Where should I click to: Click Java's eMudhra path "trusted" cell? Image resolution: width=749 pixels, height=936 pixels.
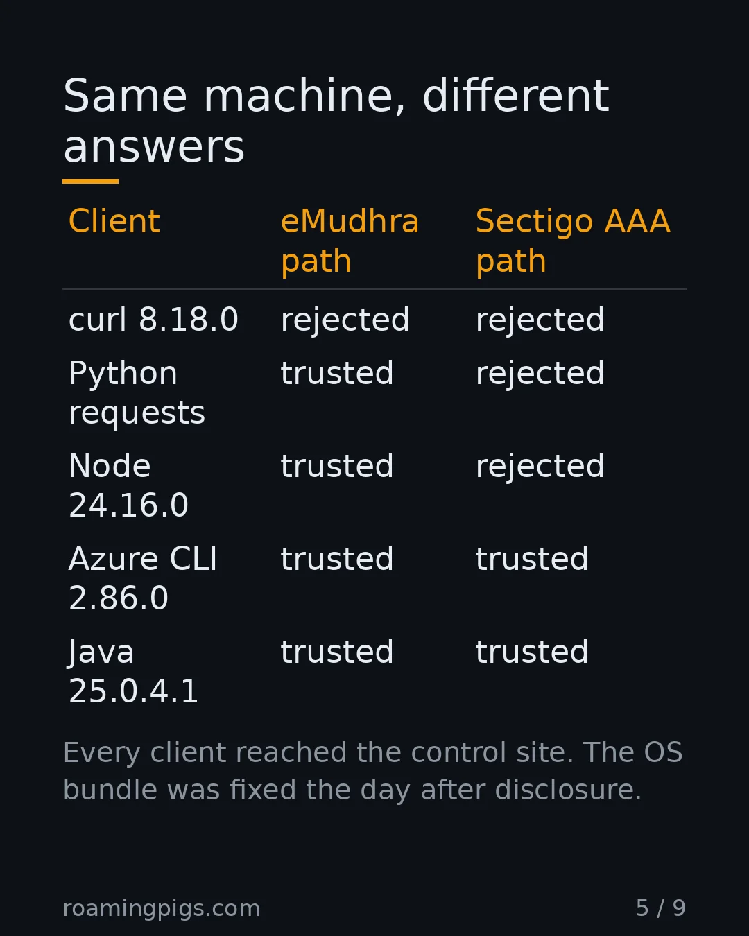337,652
